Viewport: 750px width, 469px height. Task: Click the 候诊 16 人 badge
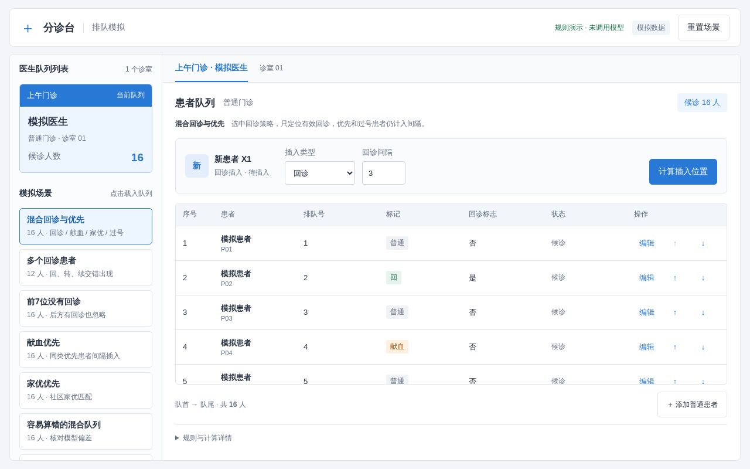point(702,103)
